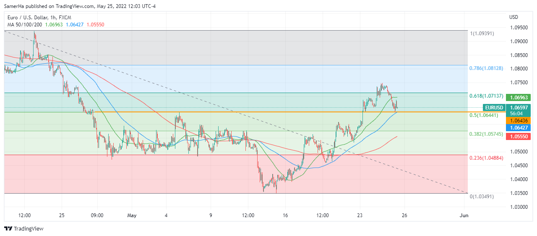Select the green 1.06963 price axis tag
537x236 pixels.
(519, 97)
